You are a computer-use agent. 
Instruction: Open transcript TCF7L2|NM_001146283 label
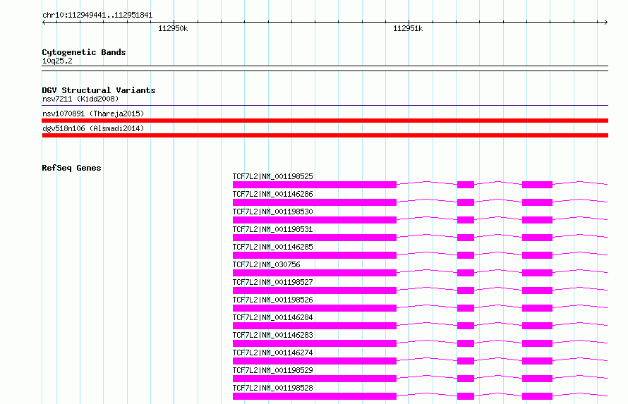coord(273,335)
